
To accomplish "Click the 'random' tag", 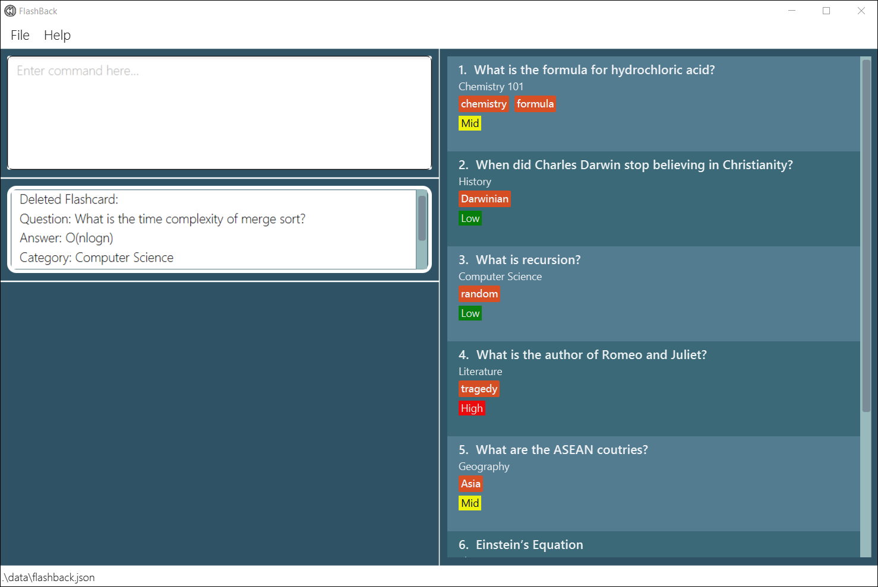I will [x=479, y=294].
